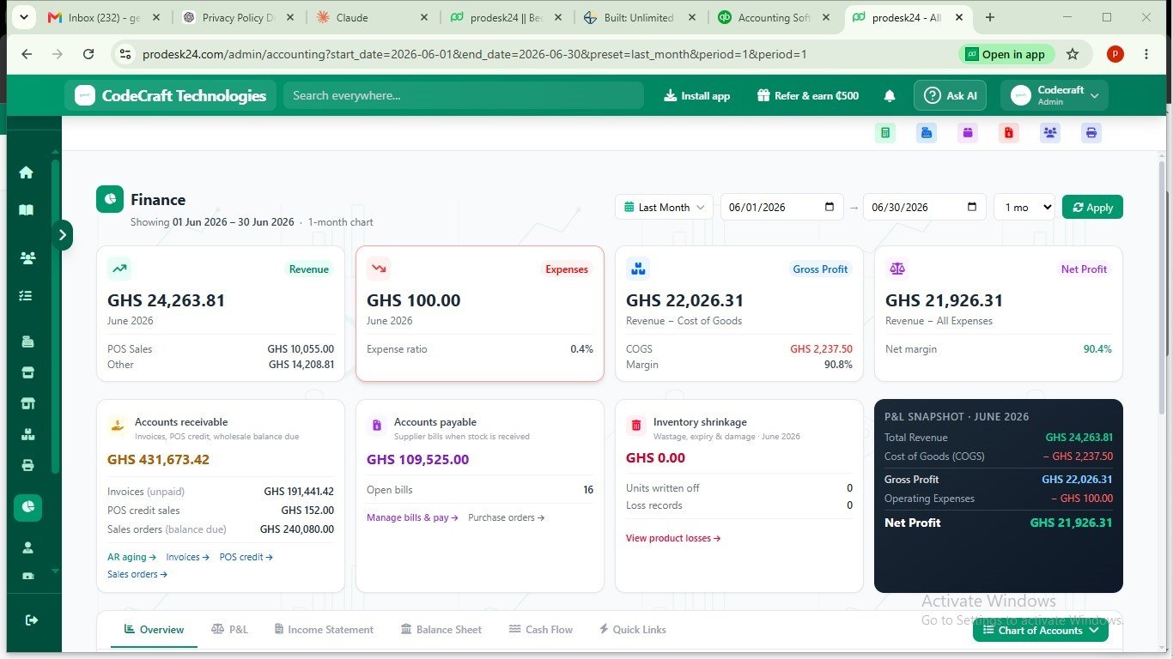Switch to the Privacy Policy browser tab
The image size is (1173, 659).
pos(238,17)
